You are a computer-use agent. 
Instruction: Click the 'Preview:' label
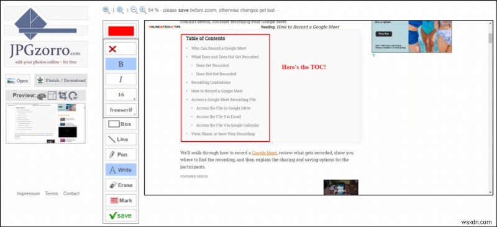coord(24,95)
